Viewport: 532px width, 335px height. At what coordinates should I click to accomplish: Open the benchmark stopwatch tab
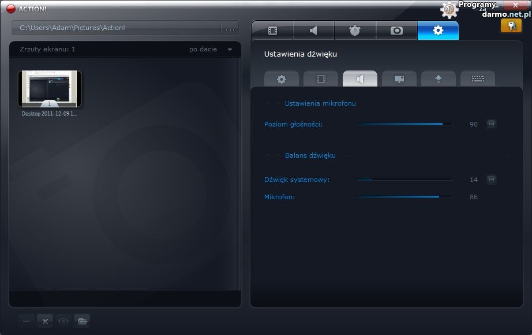[355, 31]
